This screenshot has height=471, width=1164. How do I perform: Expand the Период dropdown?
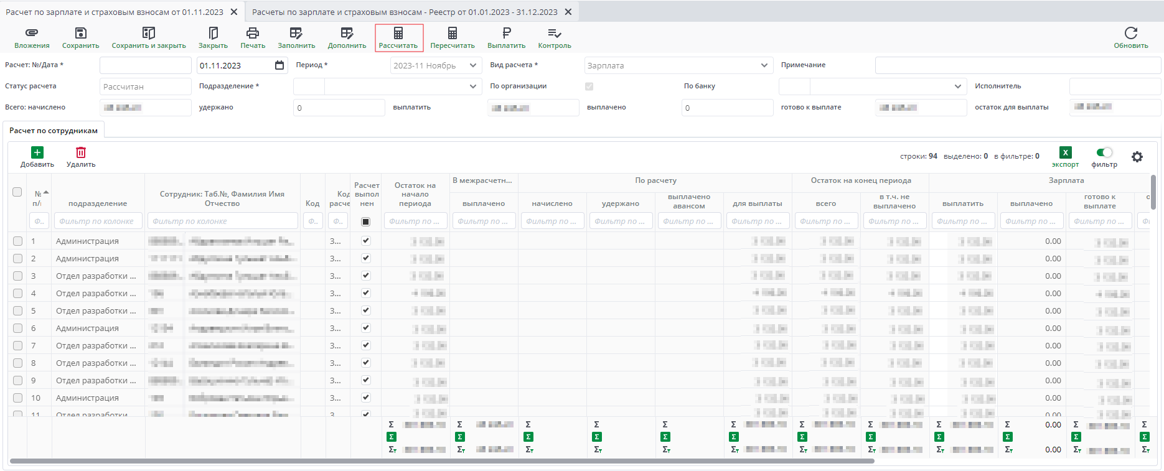pyautogui.click(x=472, y=65)
